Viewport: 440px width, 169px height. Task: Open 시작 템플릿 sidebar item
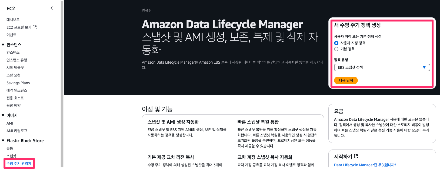(x=15, y=68)
